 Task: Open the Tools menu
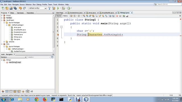(x=55, y=5)
